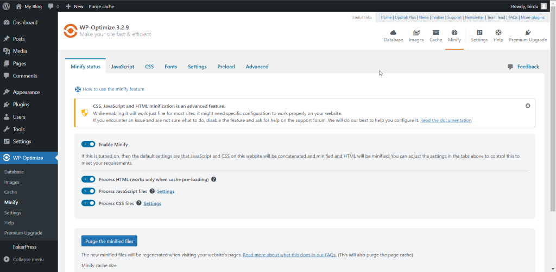Open Images icon in WP-Optimize header

click(x=416, y=33)
